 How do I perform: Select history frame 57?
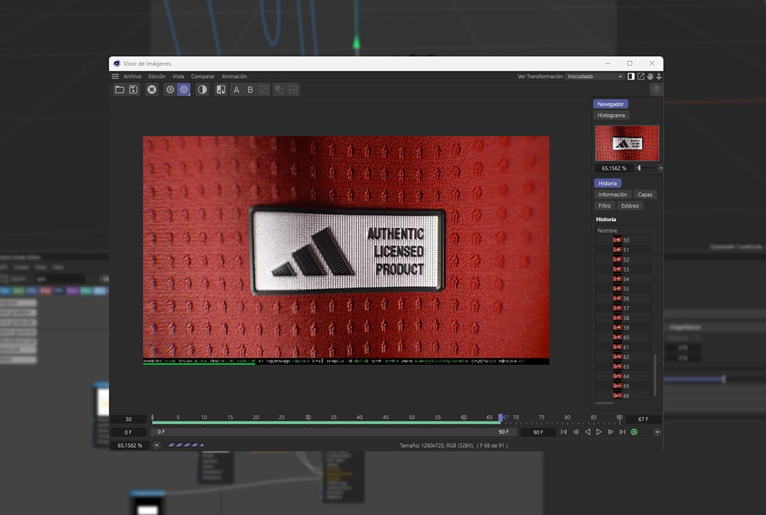coord(623,309)
